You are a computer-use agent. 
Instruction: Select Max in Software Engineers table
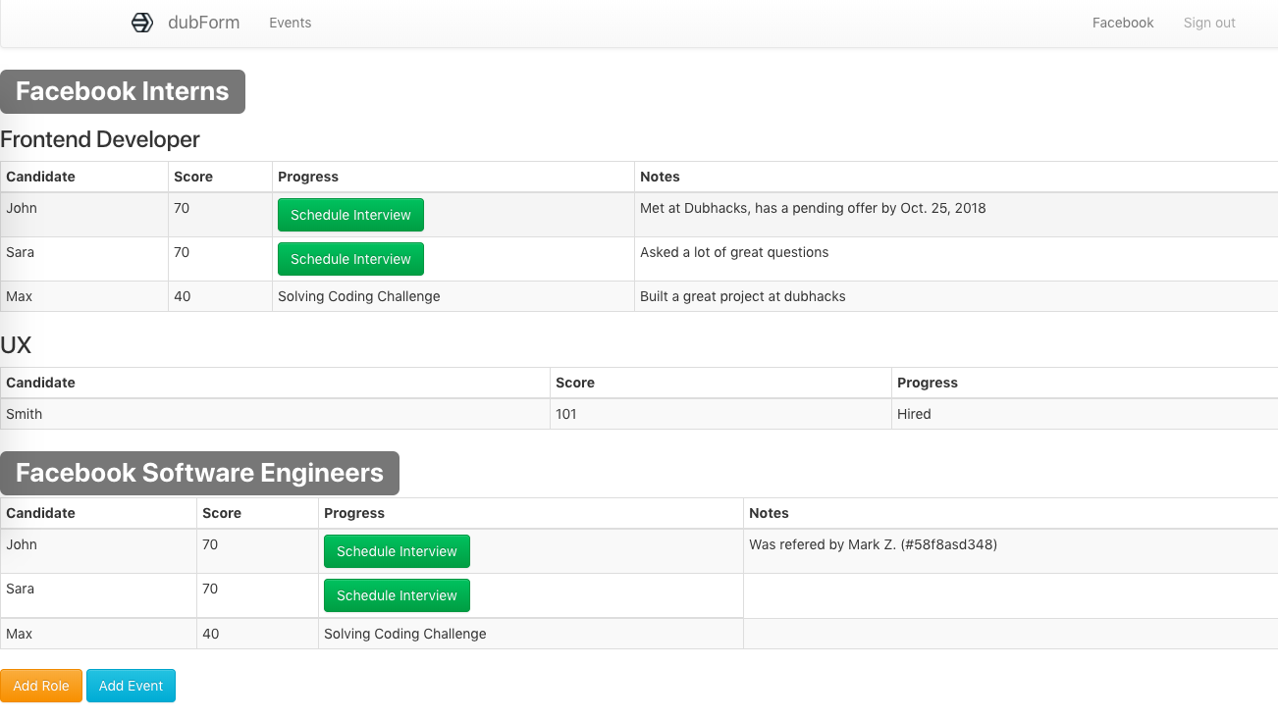point(19,634)
